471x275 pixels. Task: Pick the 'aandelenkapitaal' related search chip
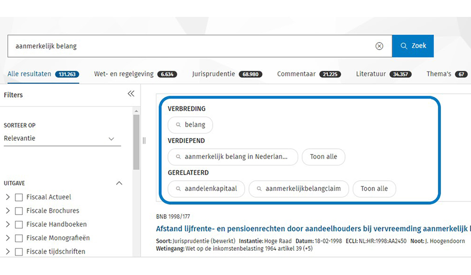tap(206, 188)
